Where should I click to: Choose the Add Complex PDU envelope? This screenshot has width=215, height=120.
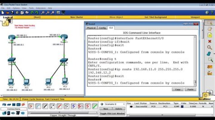tap(210, 73)
